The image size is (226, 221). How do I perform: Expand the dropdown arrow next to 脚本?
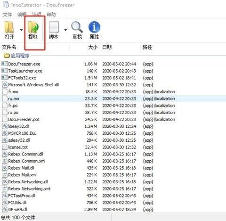[x=65, y=30]
